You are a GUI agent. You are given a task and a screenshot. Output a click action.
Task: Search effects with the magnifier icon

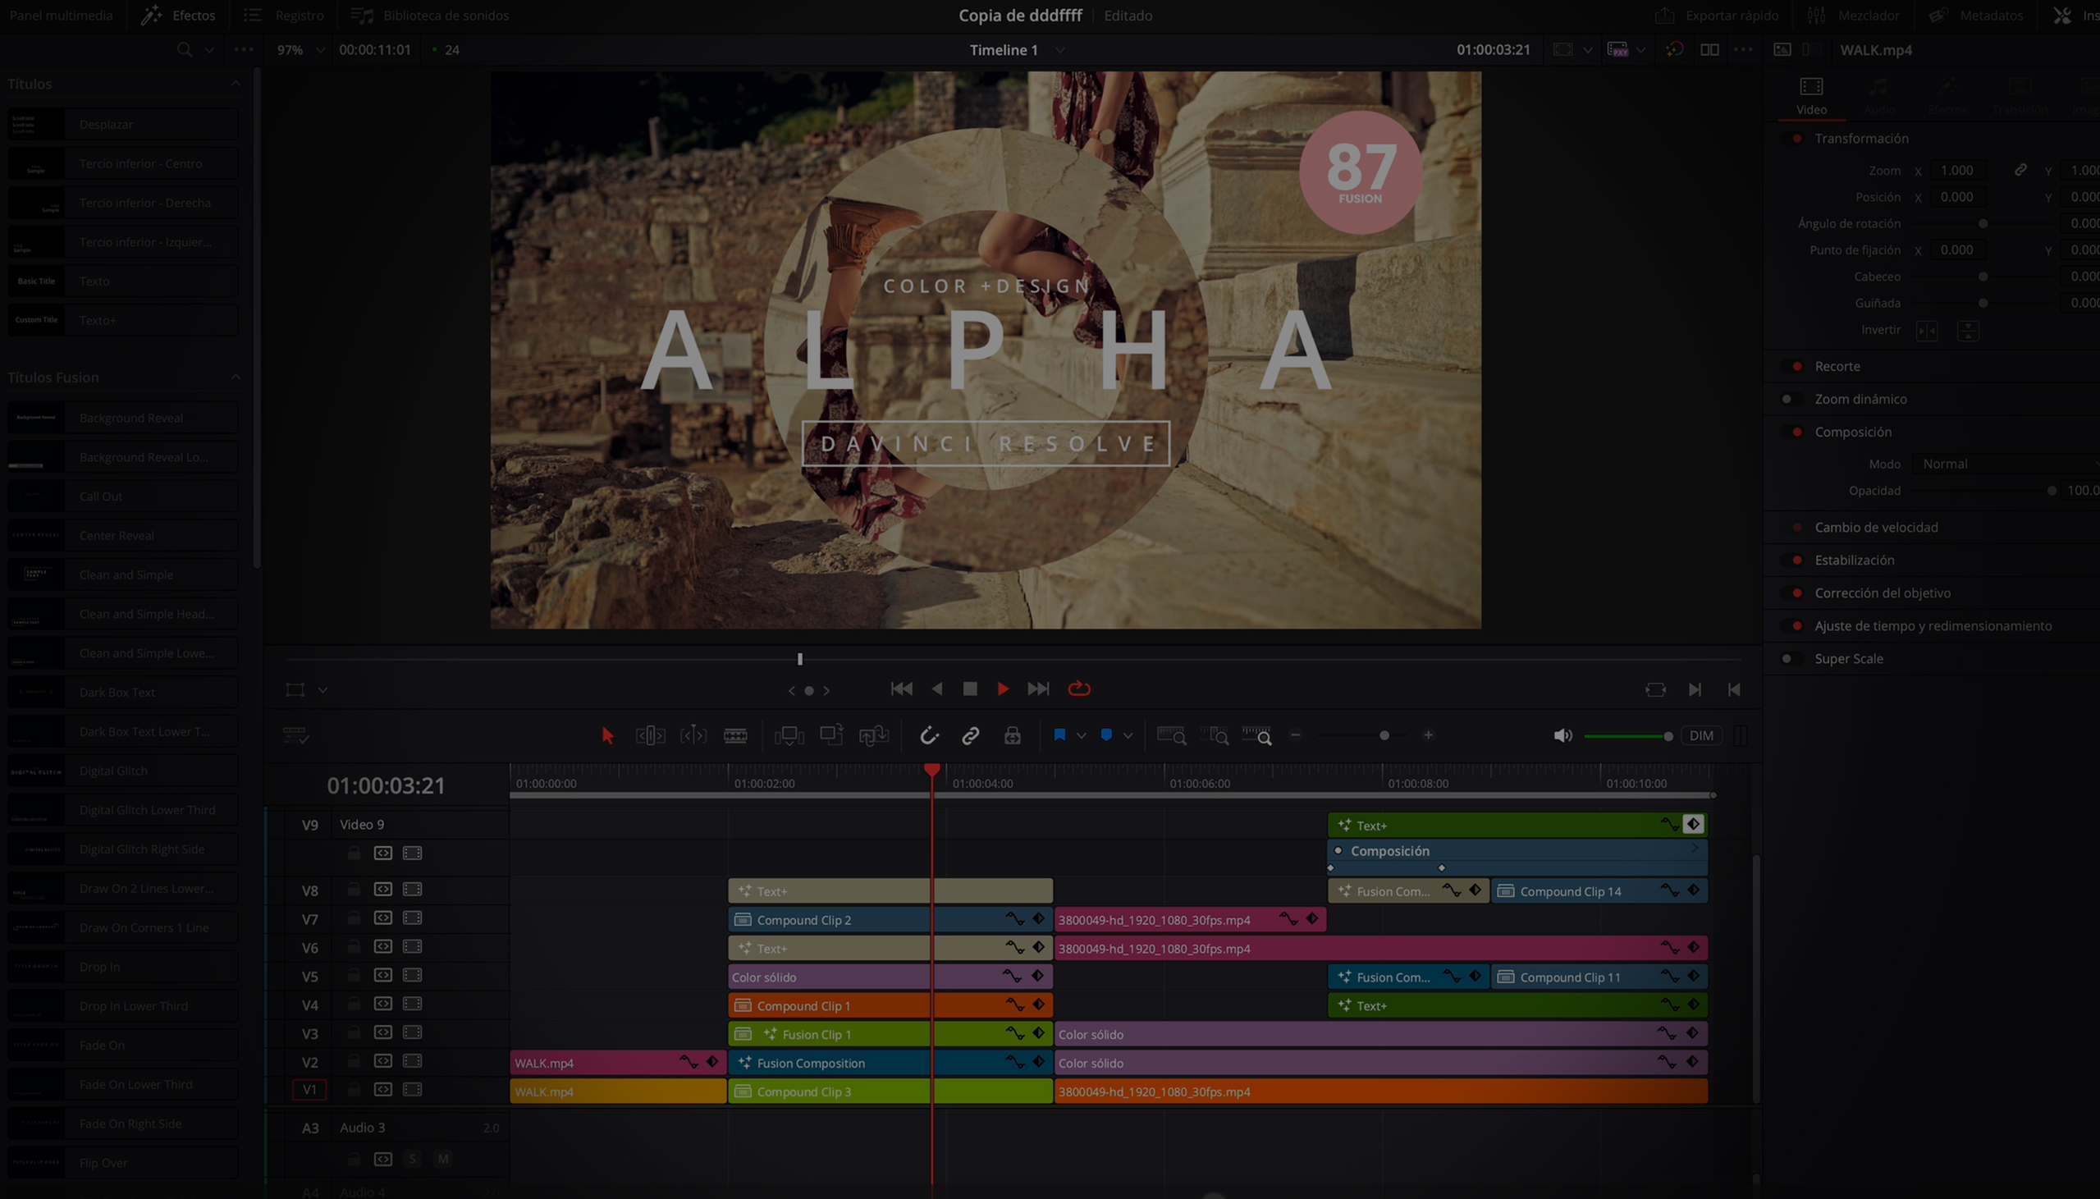(x=185, y=49)
